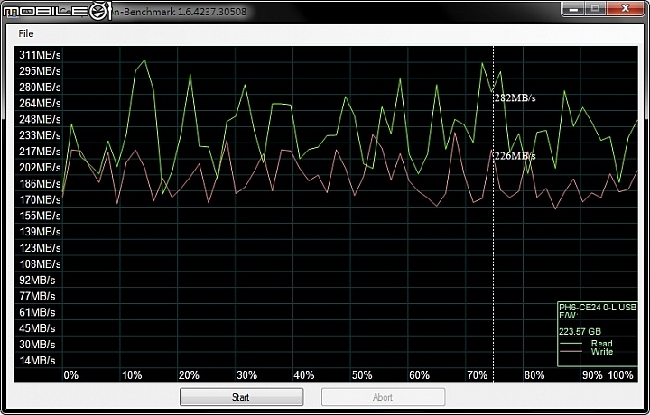Click the 186MB/s axis label

point(40,183)
